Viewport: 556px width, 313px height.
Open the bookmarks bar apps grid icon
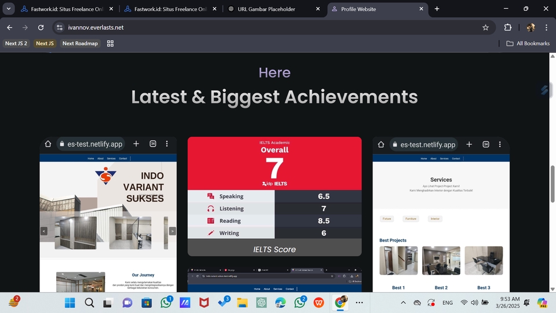click(x=110, y=43)
